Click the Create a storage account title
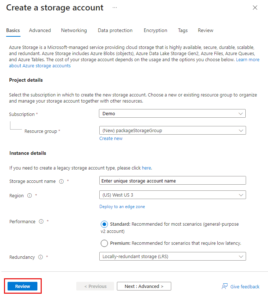This screenshot has height=302, width=268. pos(55,8)
